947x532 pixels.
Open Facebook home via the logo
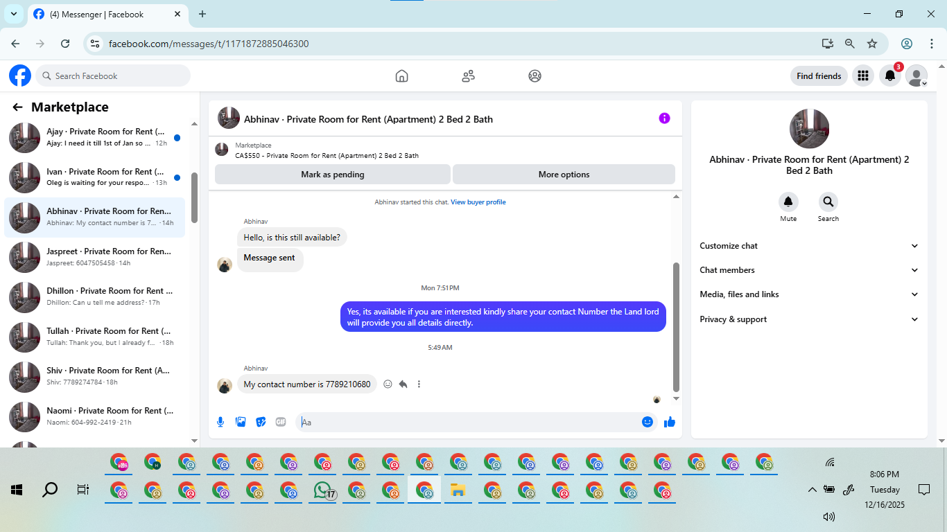click(x=20, y=76)
